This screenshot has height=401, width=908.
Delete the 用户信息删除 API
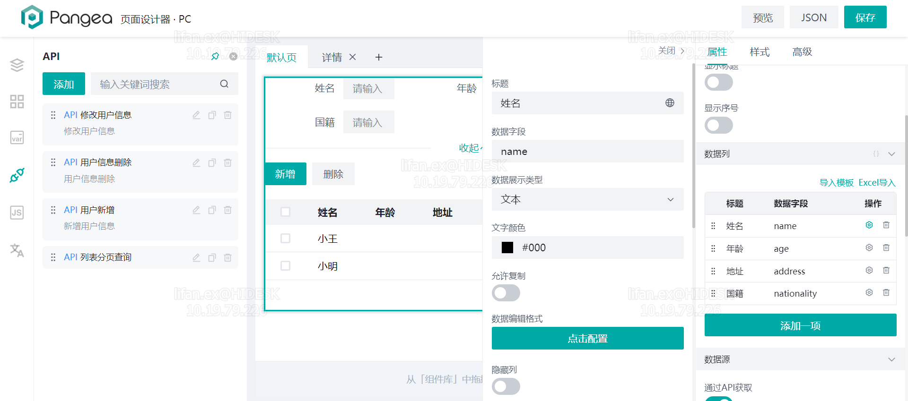tap(227, 162)
